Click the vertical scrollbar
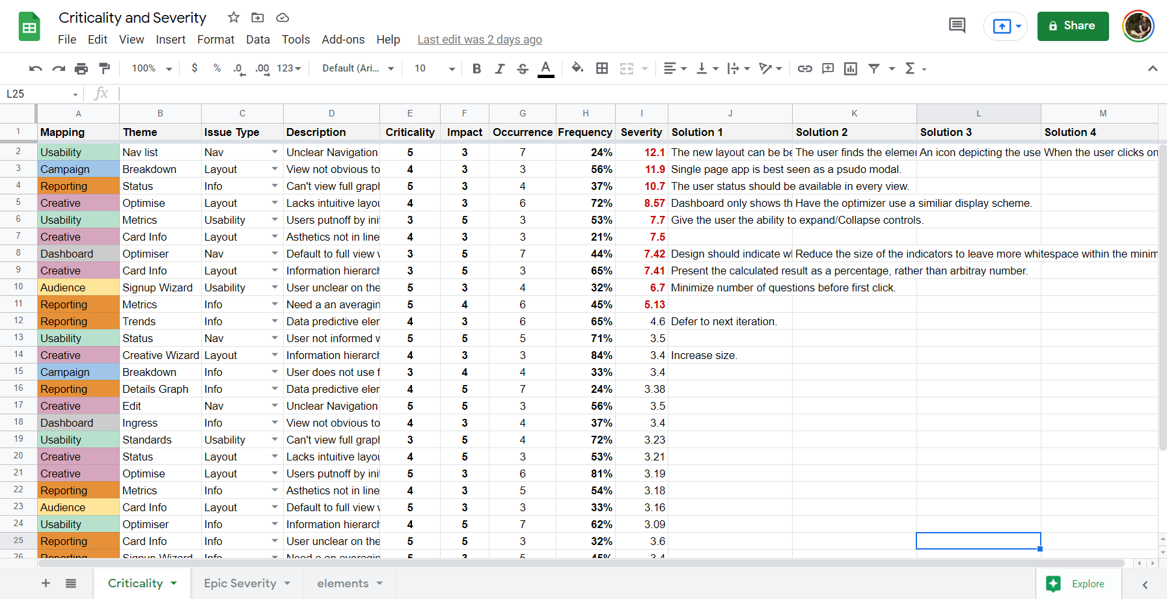This screenshot has height=599, width=1167. tap(1162, 296)
